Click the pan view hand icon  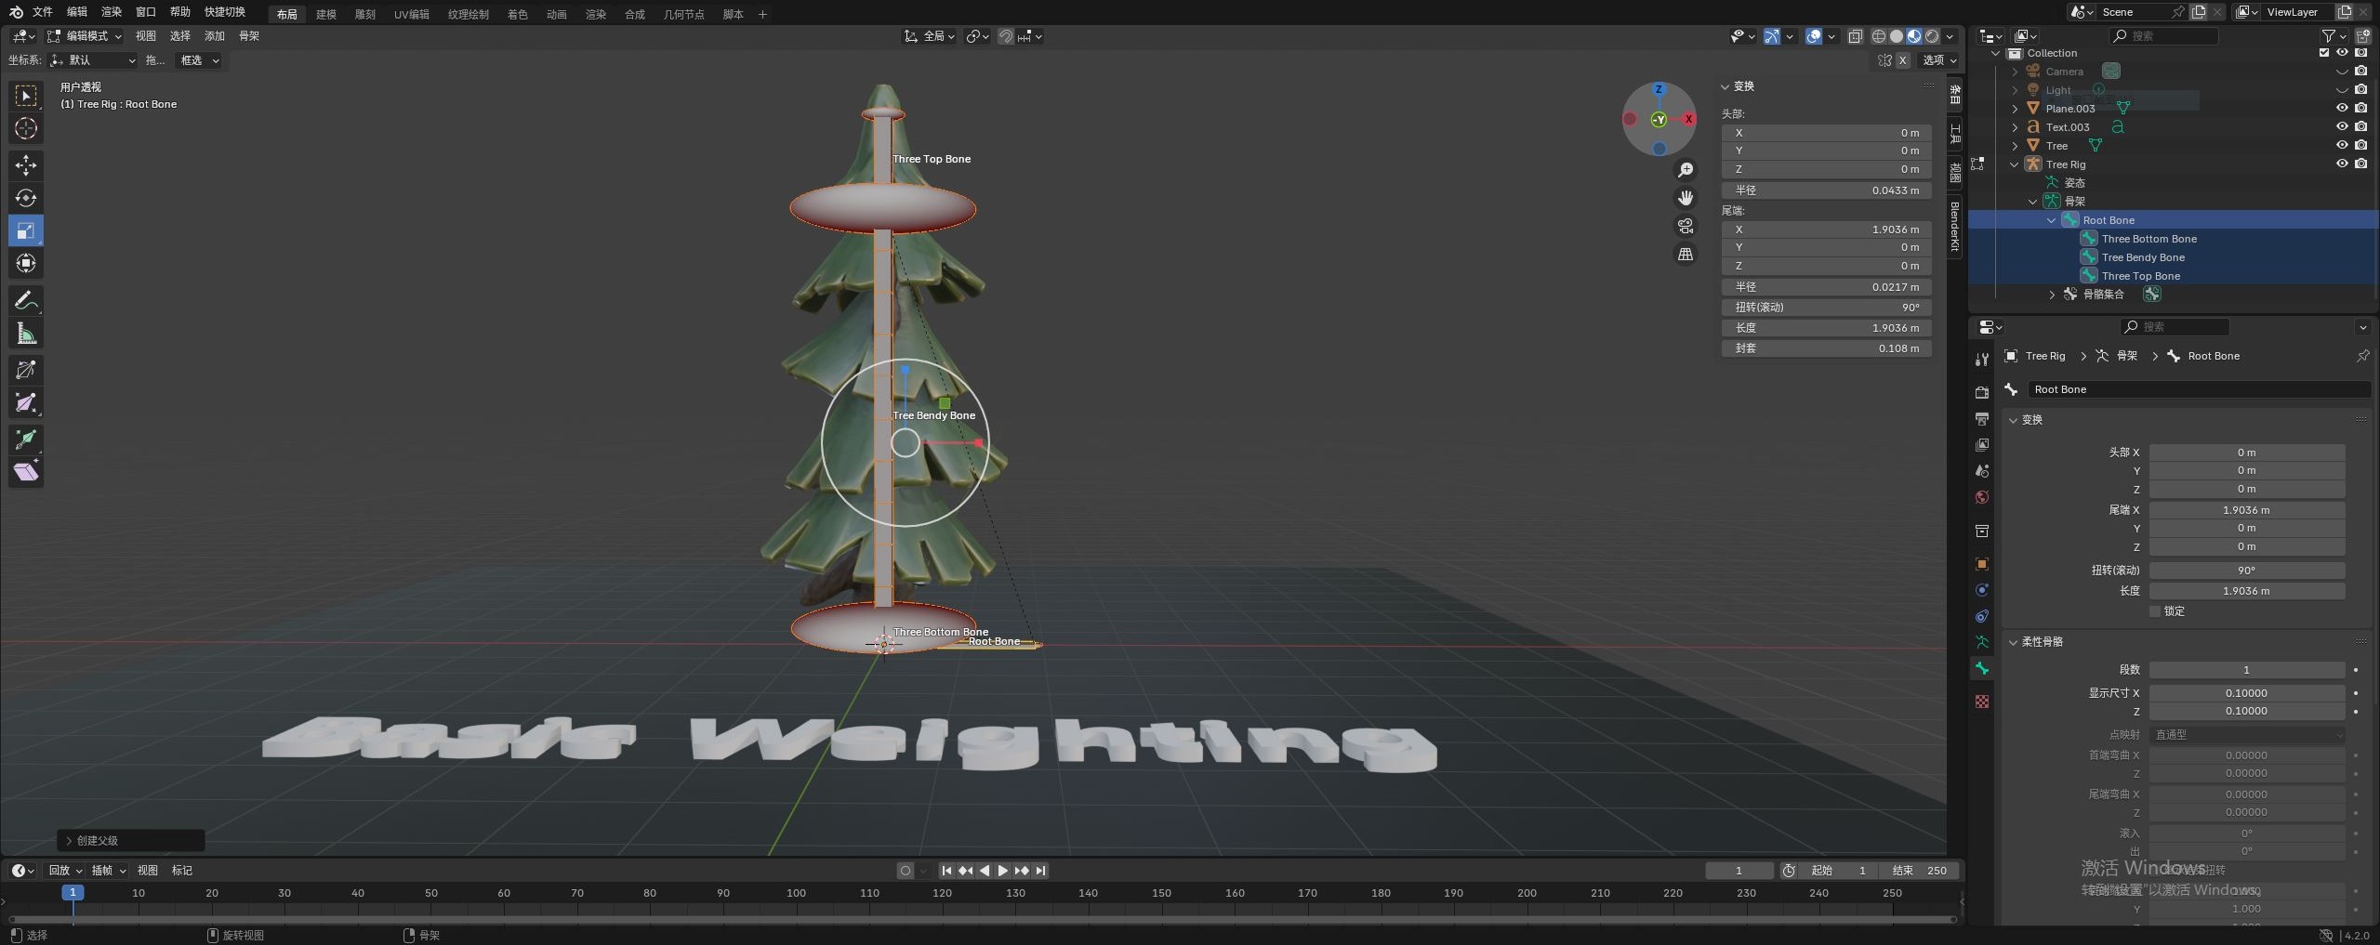(1685, 198)
